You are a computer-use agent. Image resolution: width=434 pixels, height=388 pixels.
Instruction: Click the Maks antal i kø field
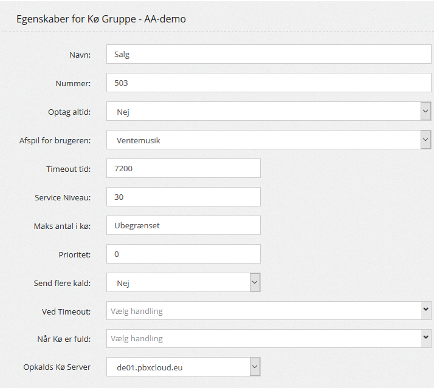(183, 225)
